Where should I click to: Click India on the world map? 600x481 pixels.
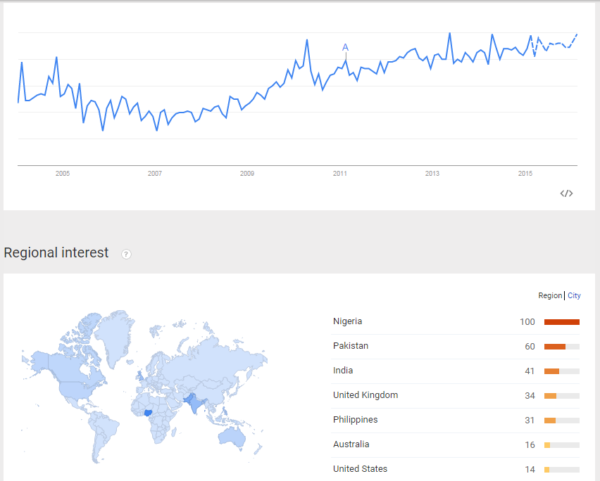coord(196,404)
